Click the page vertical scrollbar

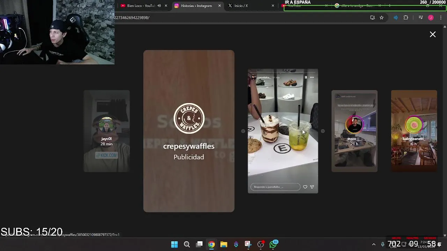point(445,131)
